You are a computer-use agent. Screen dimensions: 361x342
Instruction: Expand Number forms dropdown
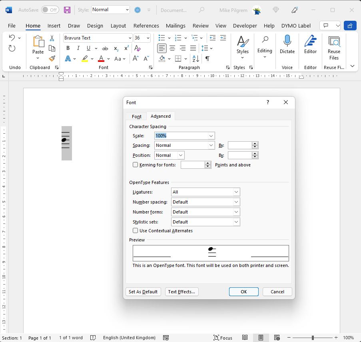coord(236,212)
